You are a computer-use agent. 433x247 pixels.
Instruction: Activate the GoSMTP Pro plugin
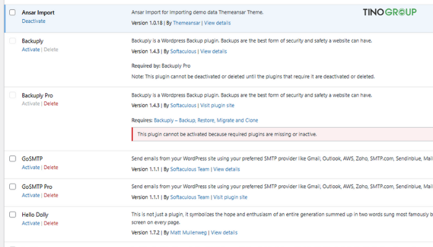coord(31,195)
